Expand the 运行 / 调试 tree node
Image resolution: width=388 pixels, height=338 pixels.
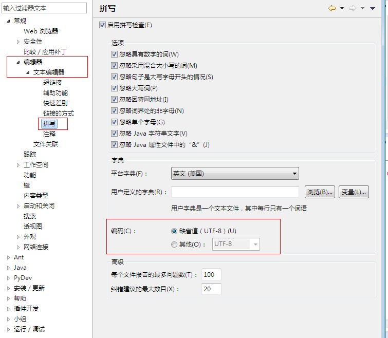click(x=8, y=329)
